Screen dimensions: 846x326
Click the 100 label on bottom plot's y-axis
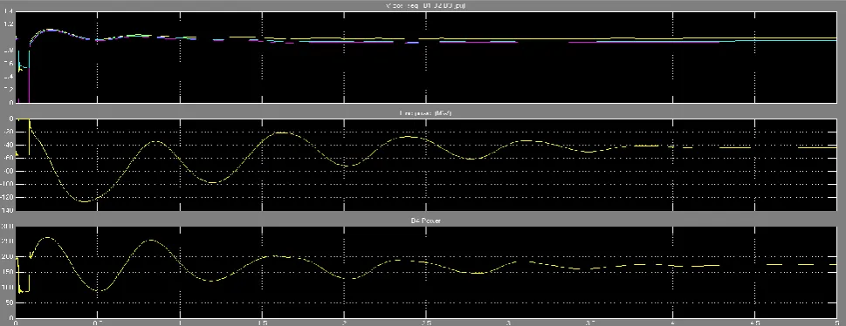(8, 287)
